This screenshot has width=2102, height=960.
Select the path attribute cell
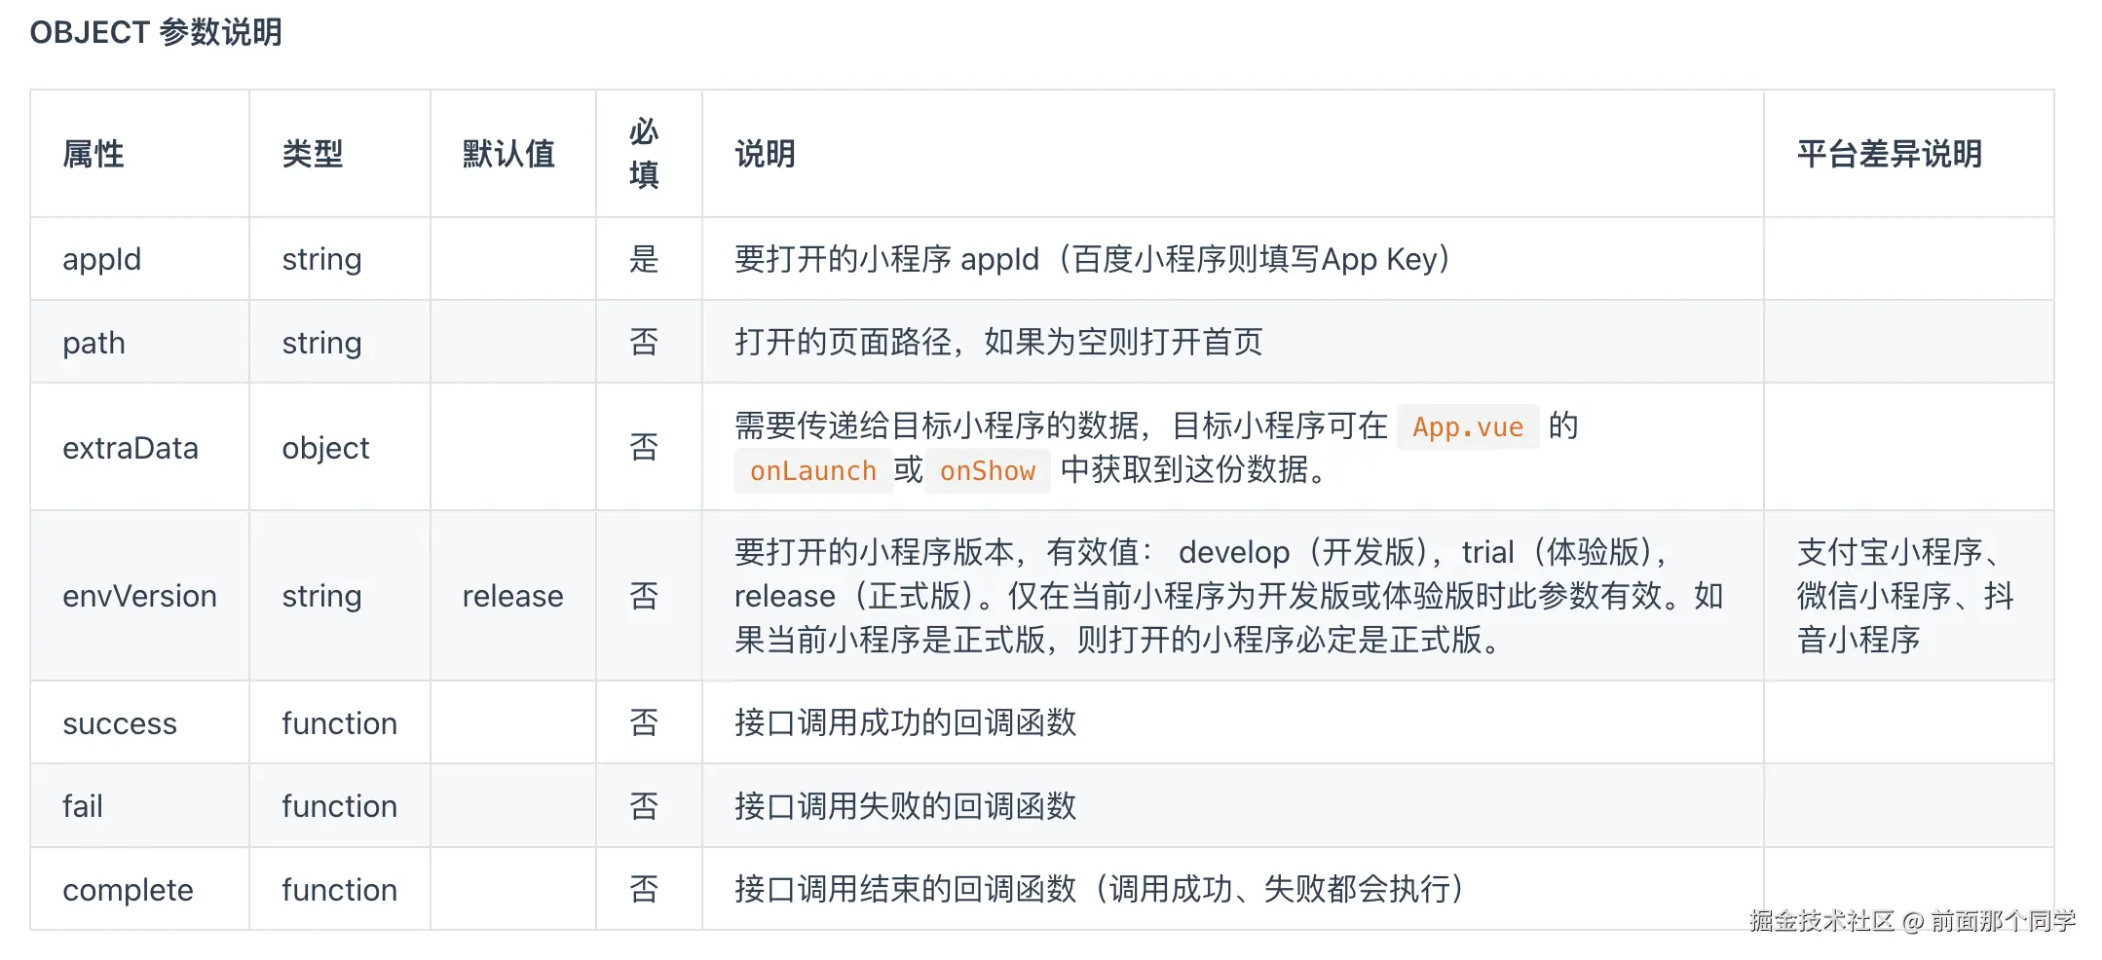pos(94,343)
